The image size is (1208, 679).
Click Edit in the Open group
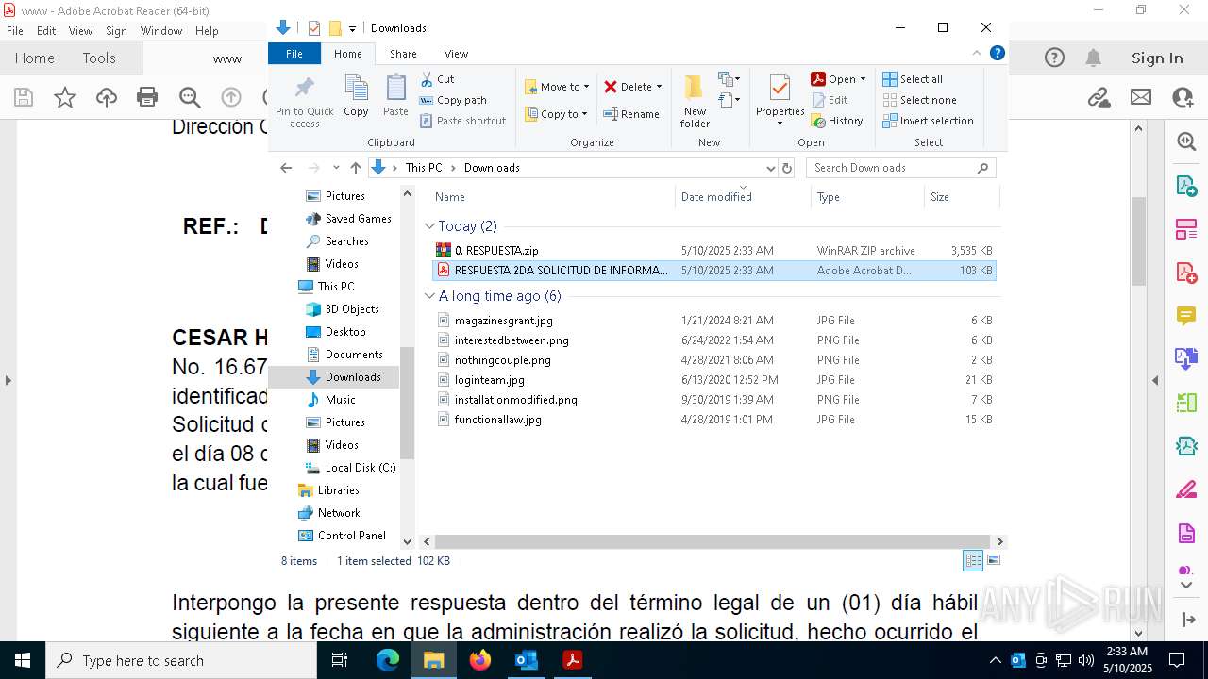pyautogui.click(x=830, y=100)
